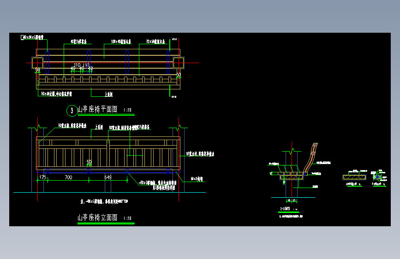Pick the right yellow square post in plan
The image size is (400, 259).
[179, 63]
